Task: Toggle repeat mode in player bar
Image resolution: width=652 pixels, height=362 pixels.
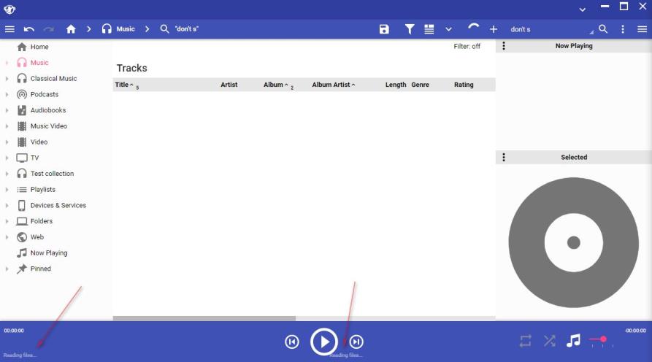Action: (x=526, y=341)
